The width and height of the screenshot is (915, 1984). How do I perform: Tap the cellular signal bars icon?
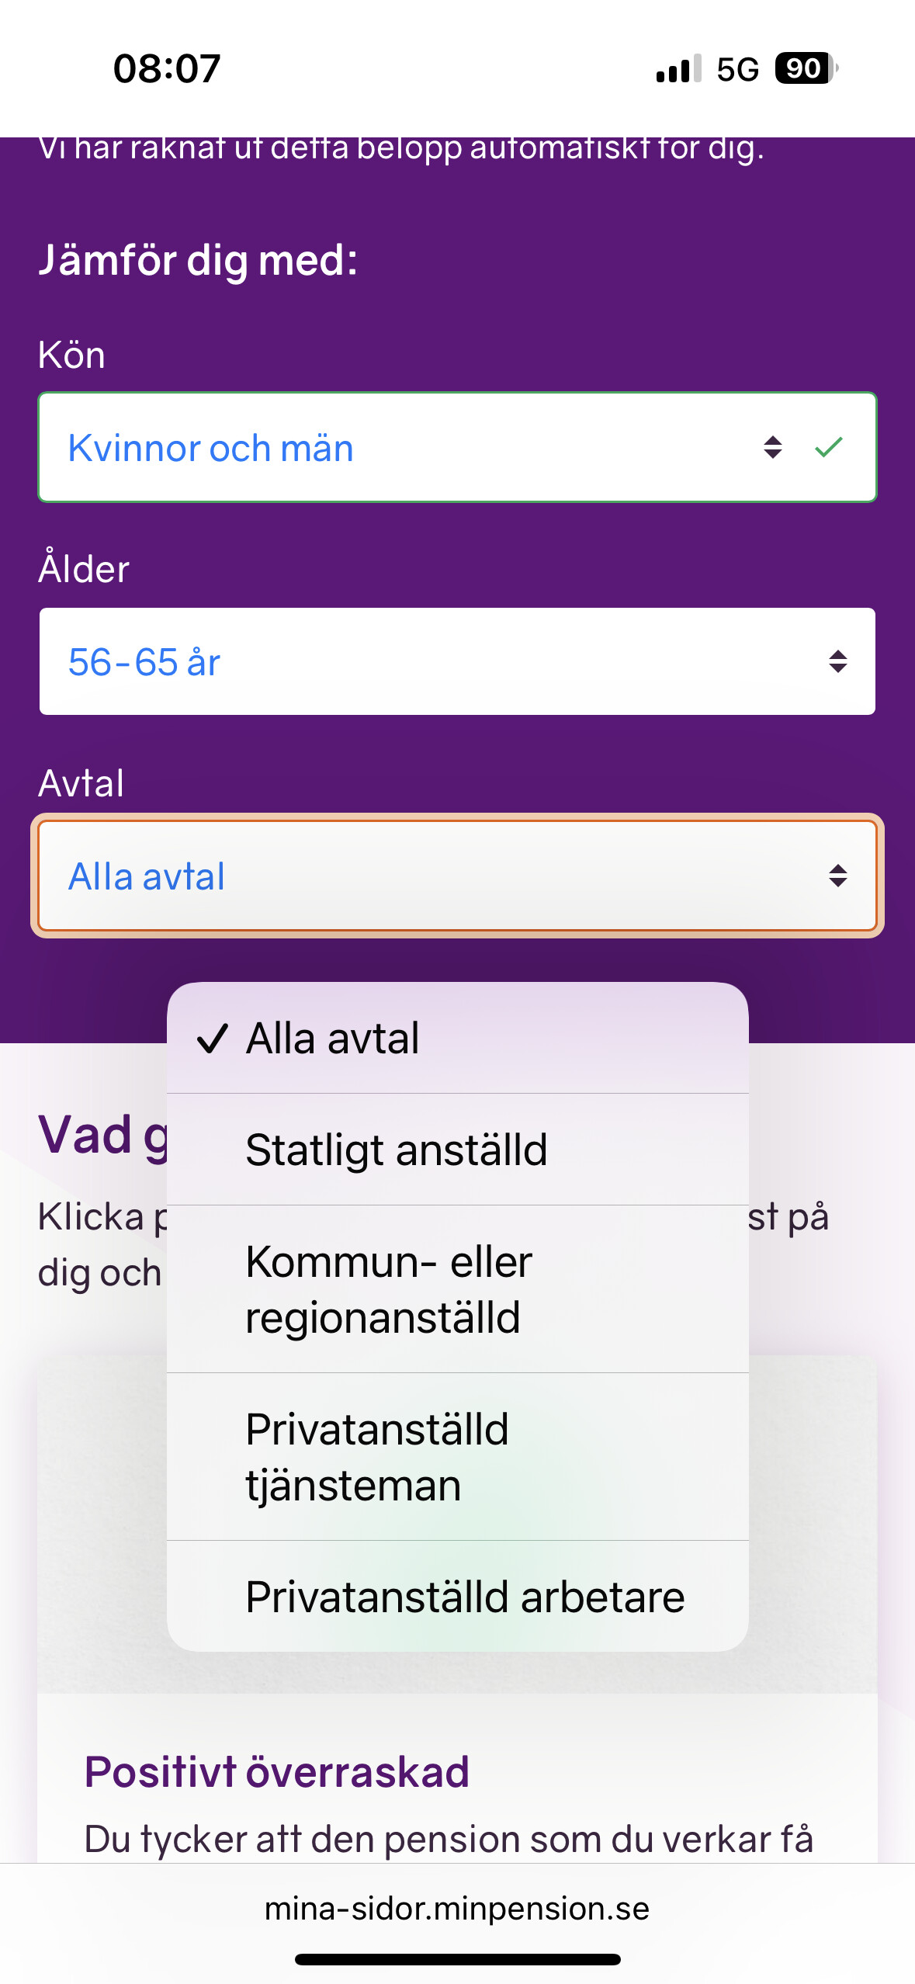pyautogui.click(x=679, y=68)
